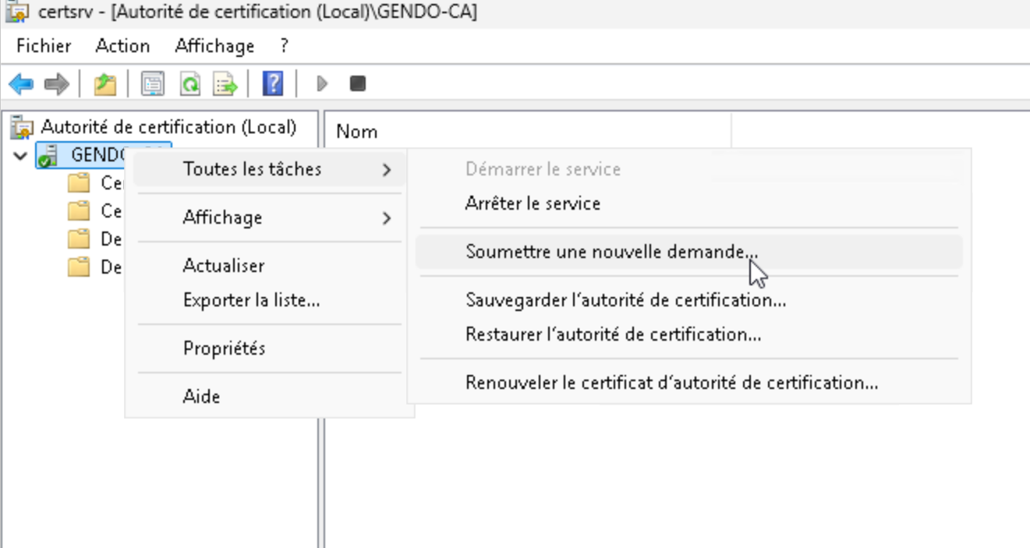Click Propriétés in the context menu
Screen dimensions: 1030x548
224,348
